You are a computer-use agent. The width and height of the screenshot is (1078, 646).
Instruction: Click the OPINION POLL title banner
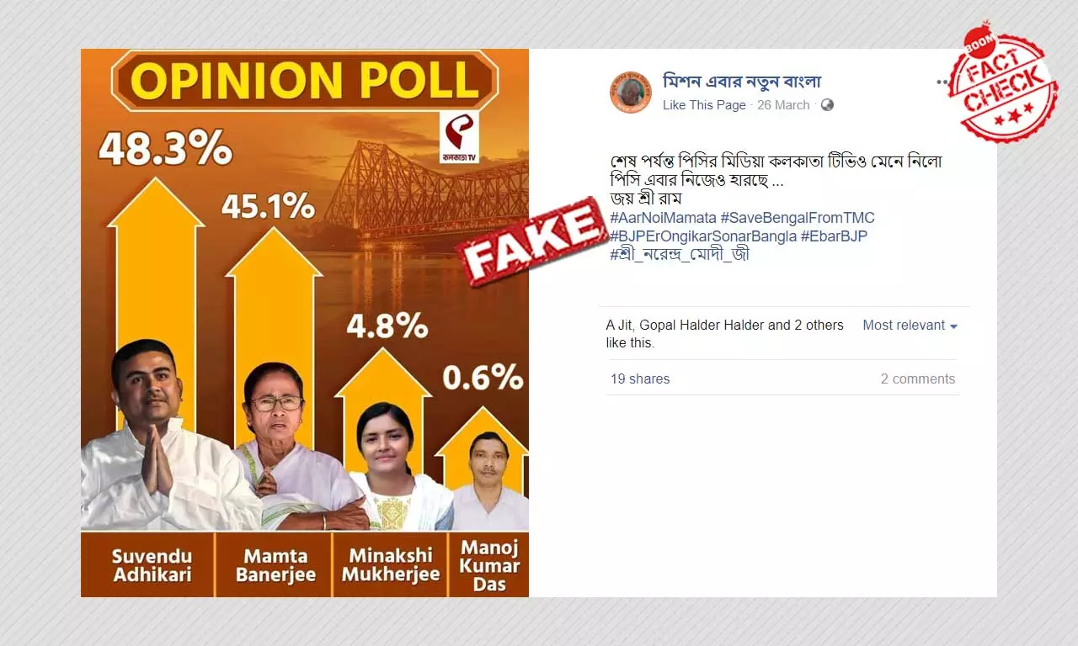pyautogui.click(x=305, y=81)
